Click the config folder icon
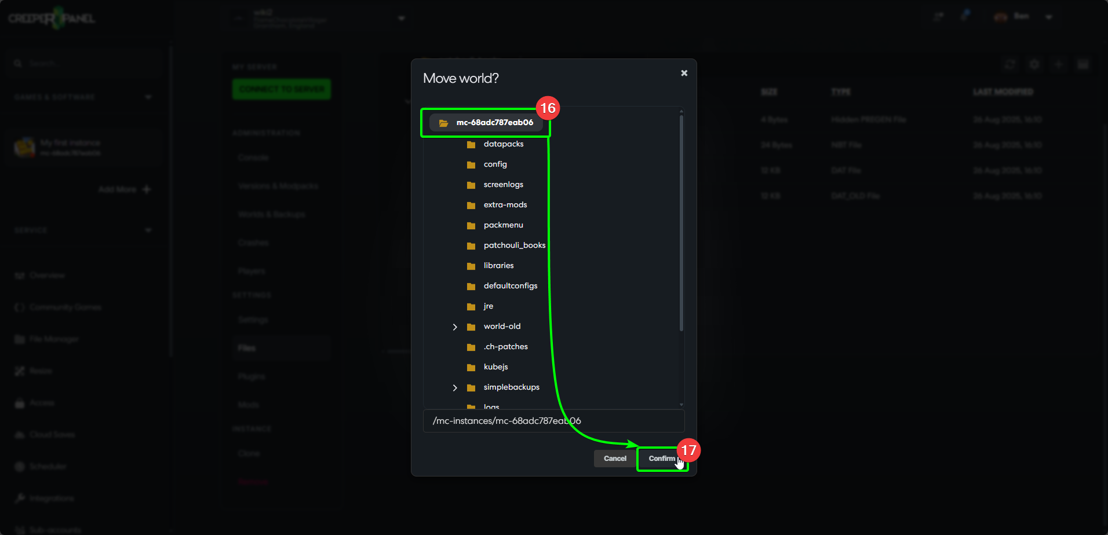This screenshot has height=535, width=1108. 471,165
